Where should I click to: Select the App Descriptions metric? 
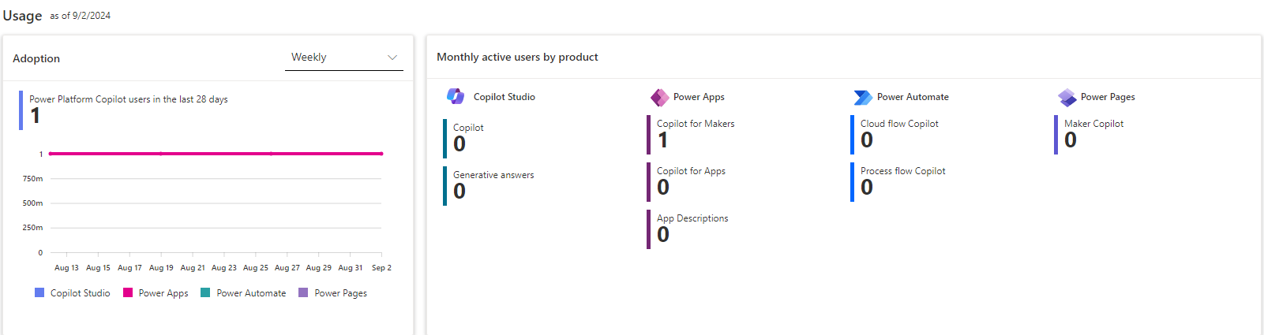point(688,229)
